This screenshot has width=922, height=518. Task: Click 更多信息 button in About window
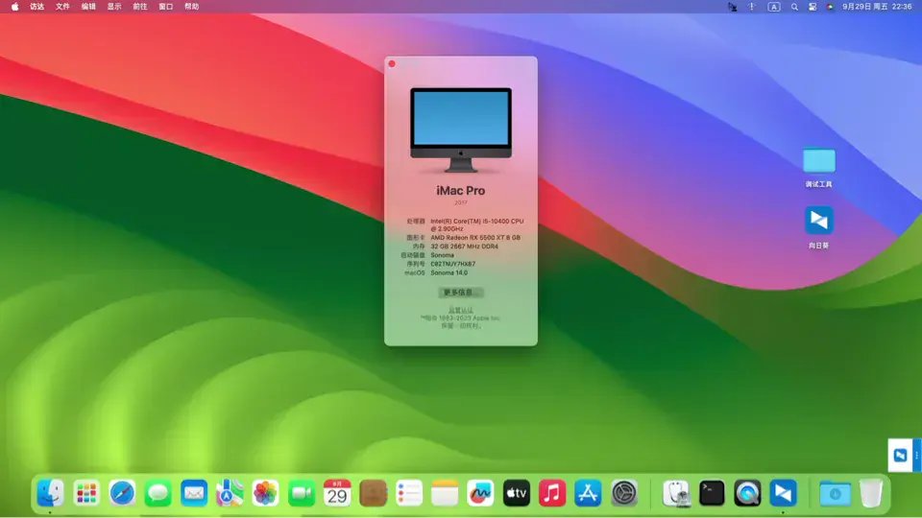point(460,293)
